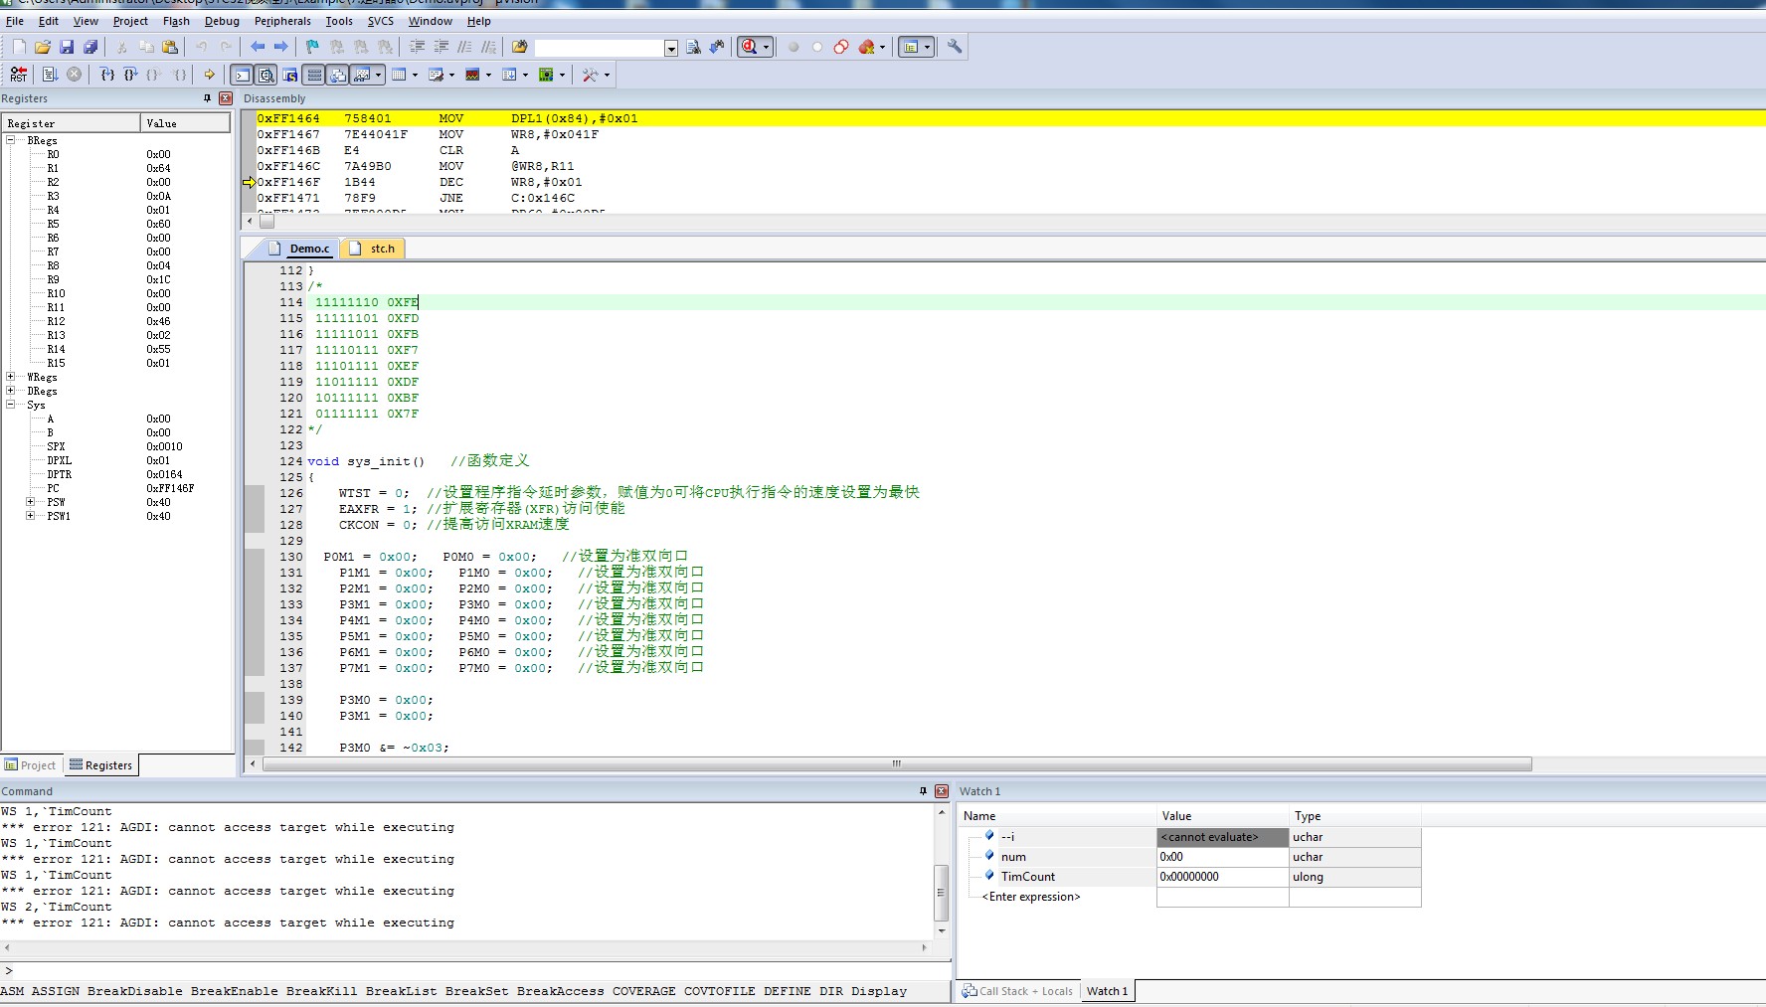Indent selected lines icon

[x=417, y=47]
